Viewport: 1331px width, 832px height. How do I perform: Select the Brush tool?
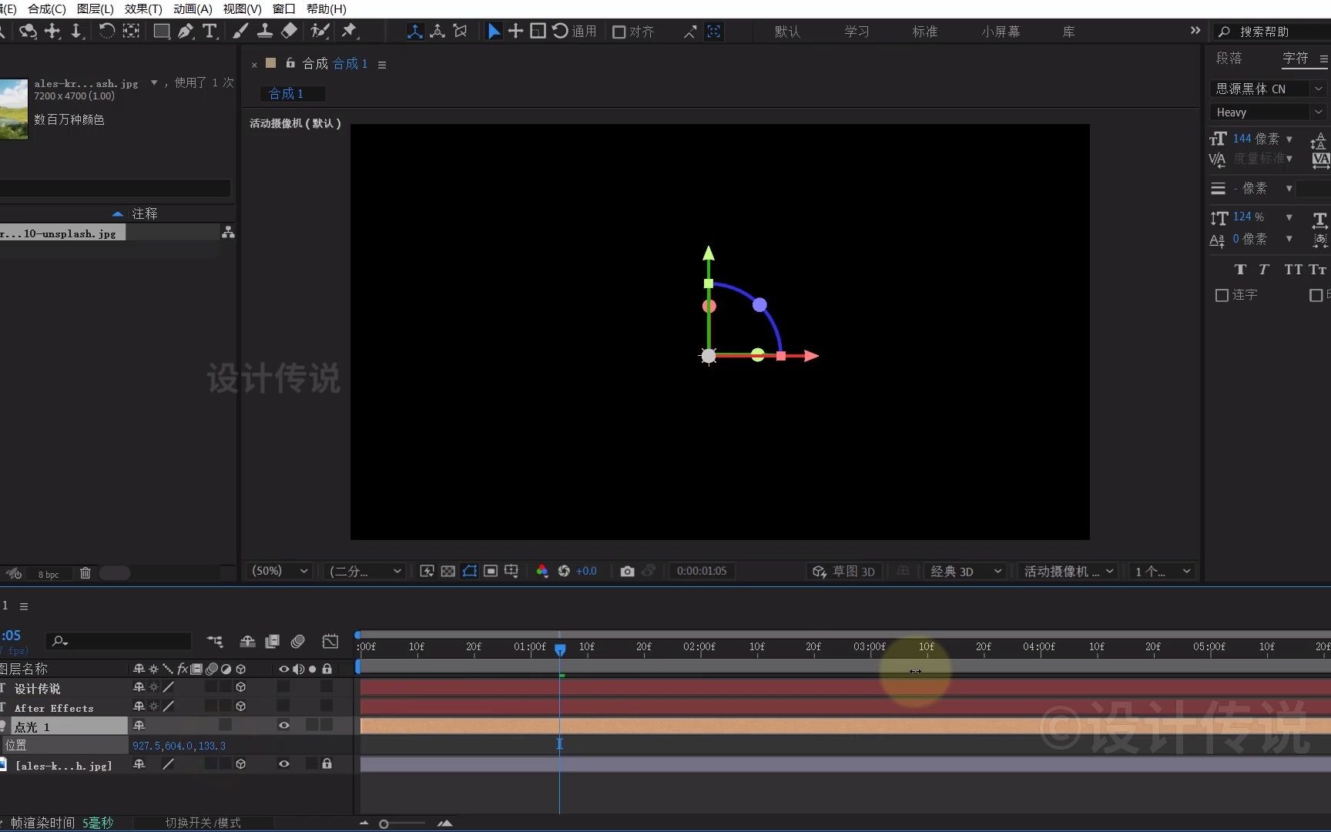coord(240,31)
